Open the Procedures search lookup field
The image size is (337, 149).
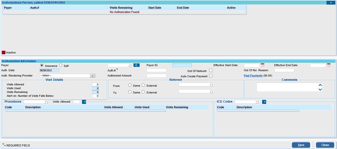click(x=36, y=102)
